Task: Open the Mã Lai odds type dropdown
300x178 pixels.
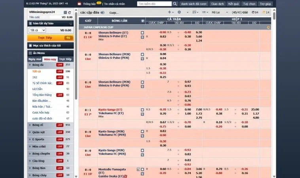Action: point(220,12)
